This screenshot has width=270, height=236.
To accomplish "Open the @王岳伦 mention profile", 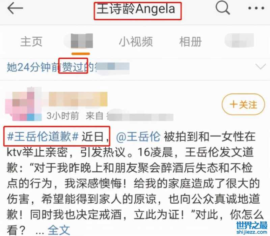I will click(138, 137).
